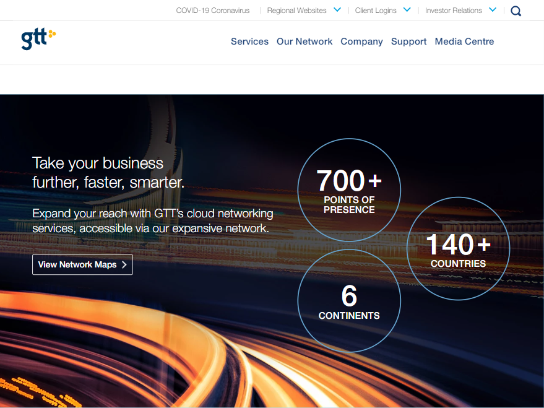Open the Support menu
This screenshot has width=544, height=408.
(x=408, y=41)
